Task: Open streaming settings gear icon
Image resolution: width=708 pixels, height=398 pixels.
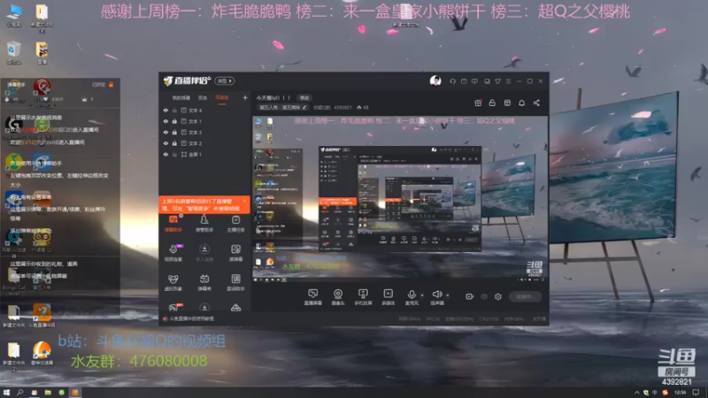Action: pyautogui.click(x=498, y=296)
